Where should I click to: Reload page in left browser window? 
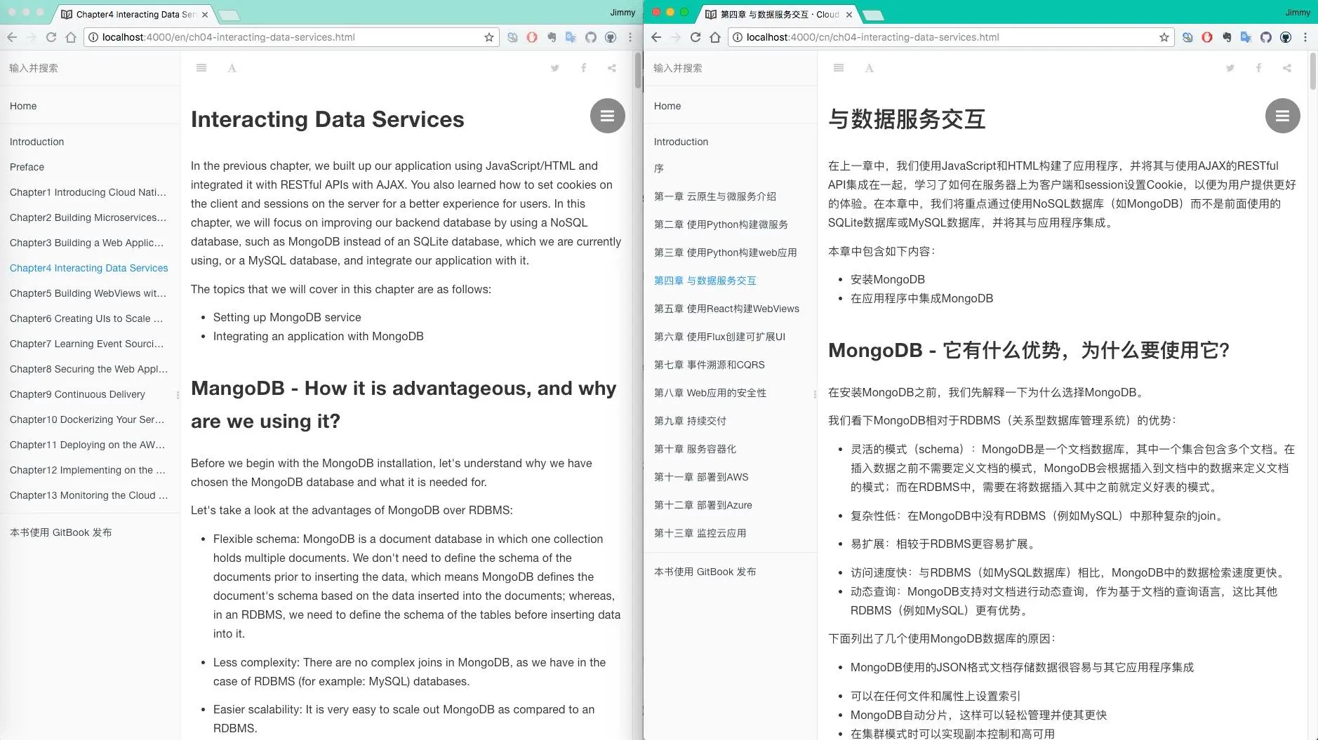51,37
